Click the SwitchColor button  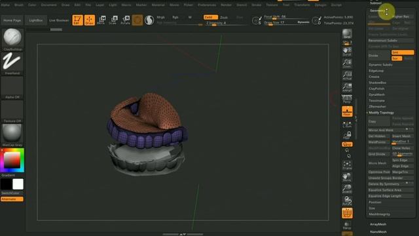[x=12, y=193]
